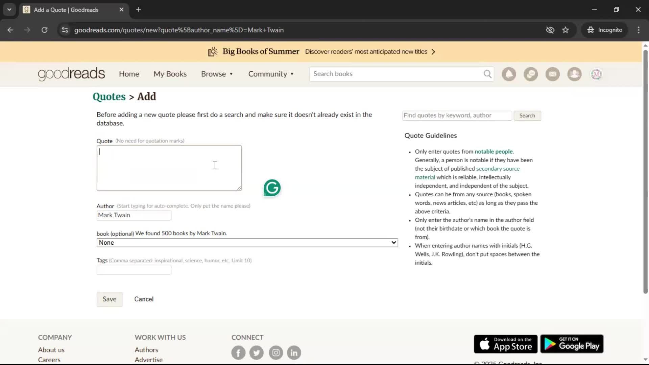Click the Grammarly floating icon

272,188
